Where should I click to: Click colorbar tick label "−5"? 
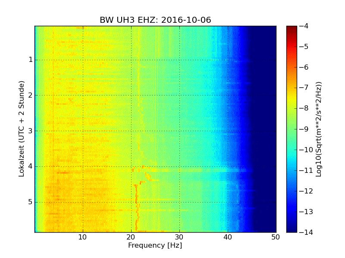(304, 46)
